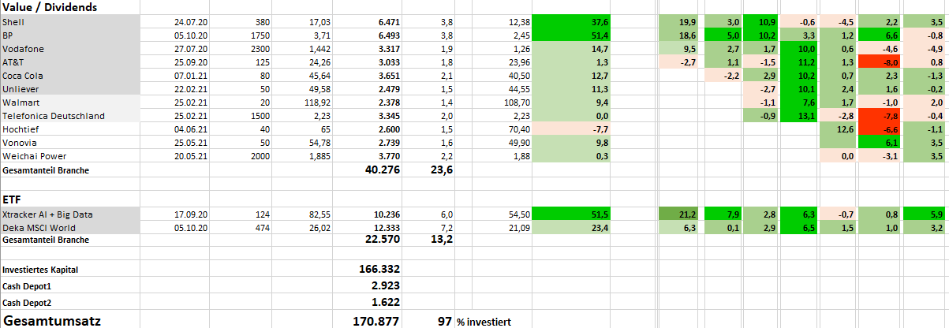Select the 'BP' name cell
Screen dimensions: 949x328
pyautogui.click(x=70, y=35)
